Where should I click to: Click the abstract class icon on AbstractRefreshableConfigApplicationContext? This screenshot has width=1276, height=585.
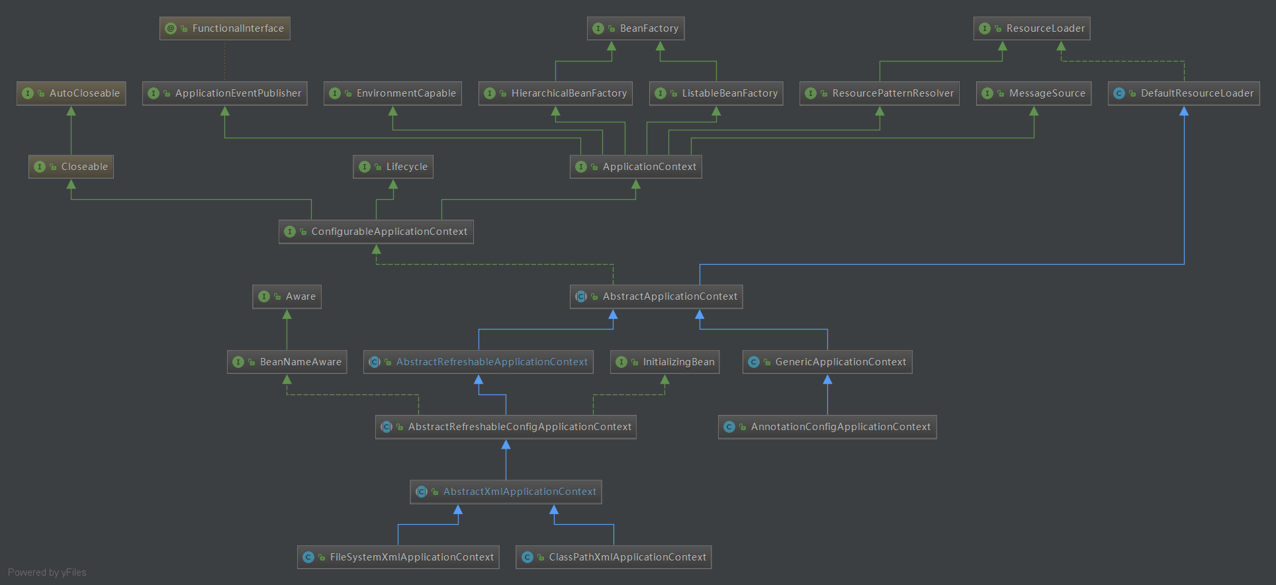(387, 427)
